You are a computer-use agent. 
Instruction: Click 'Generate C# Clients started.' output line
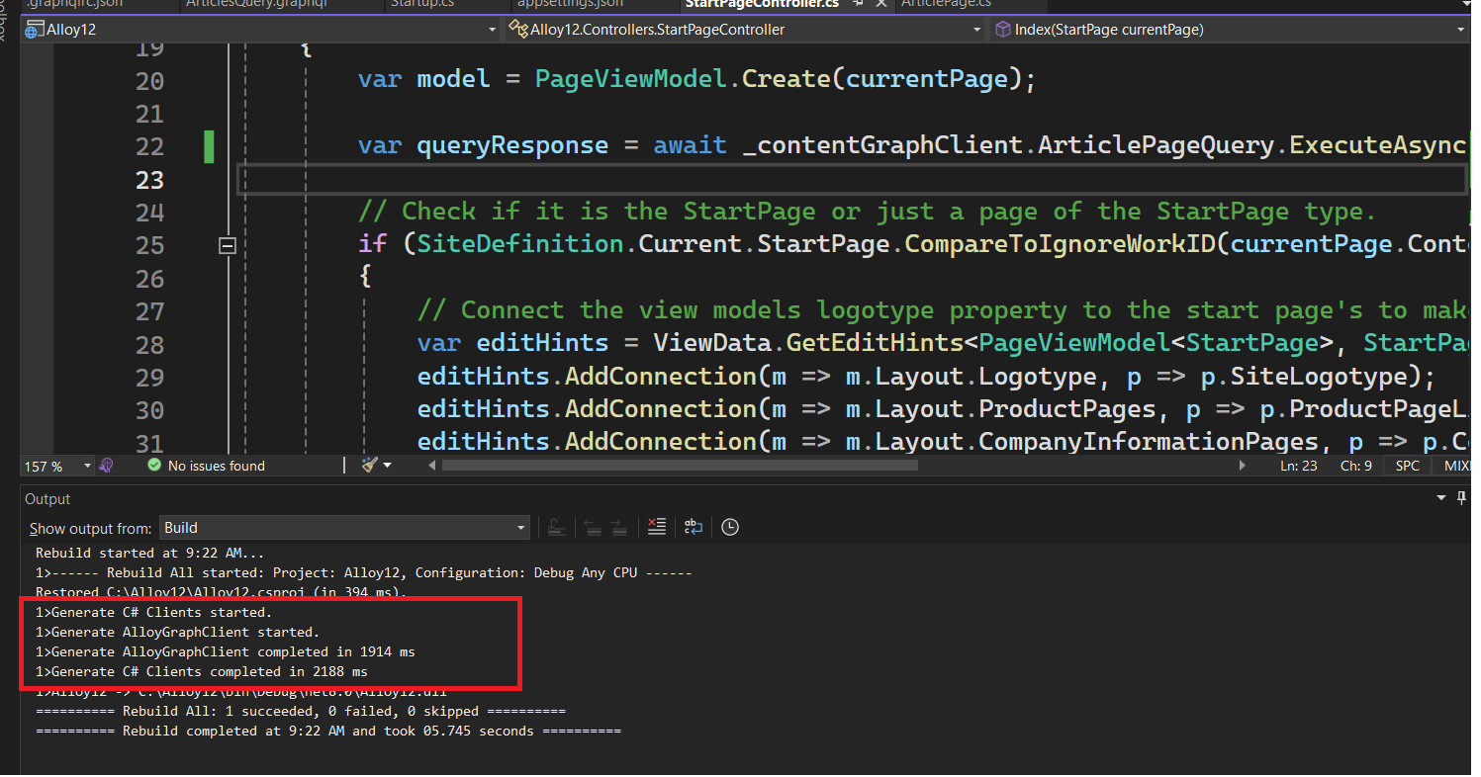[x=153, y=613]
